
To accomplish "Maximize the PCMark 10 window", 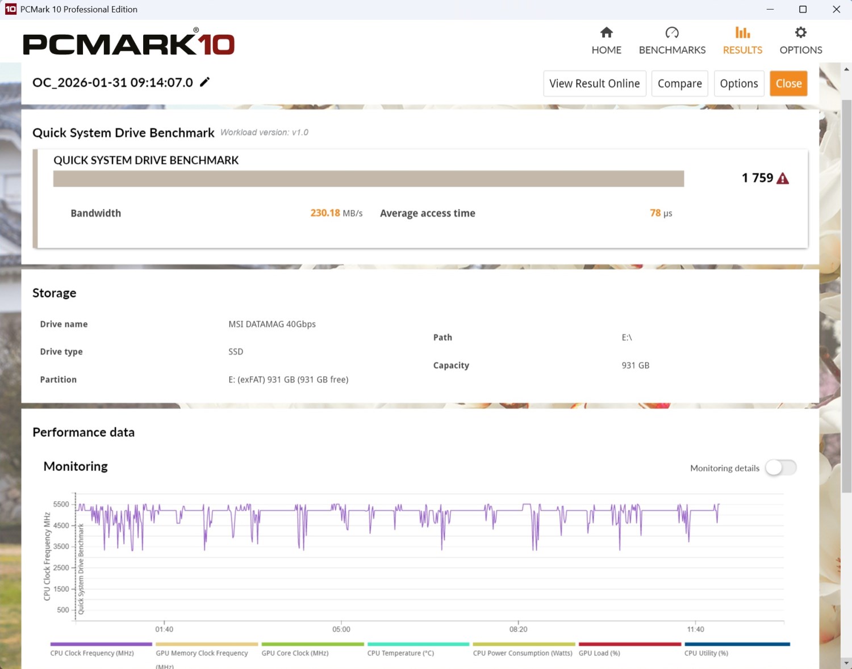I will click(803, 9).
